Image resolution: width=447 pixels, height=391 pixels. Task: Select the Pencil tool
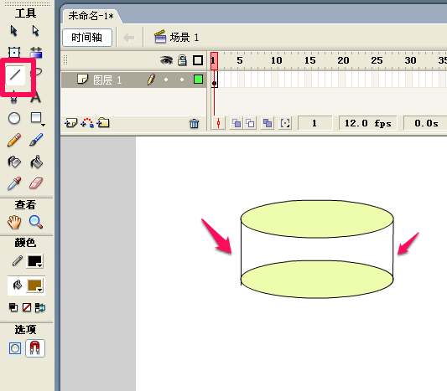[x=14, y=140]
